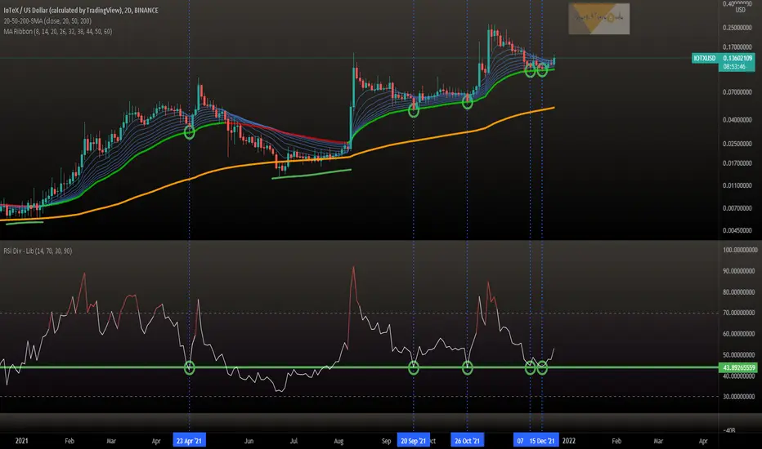Screen dimensions: 762x449
Task: Click the 0.04000000 price axis label
Action: [737, 120]
